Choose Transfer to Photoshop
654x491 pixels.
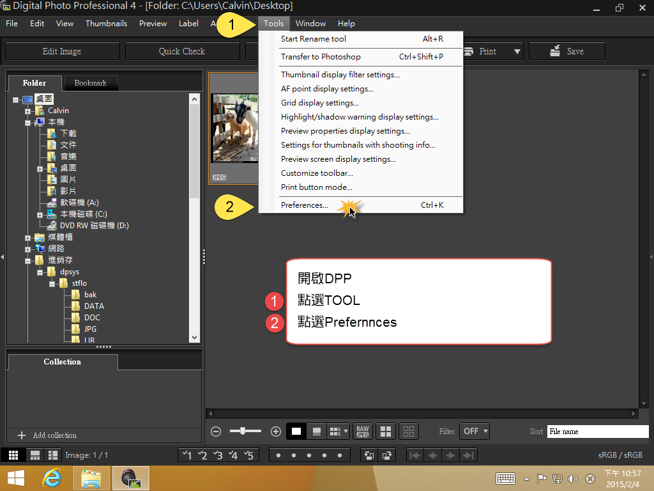pyautogui.click(x=361, y=57)
